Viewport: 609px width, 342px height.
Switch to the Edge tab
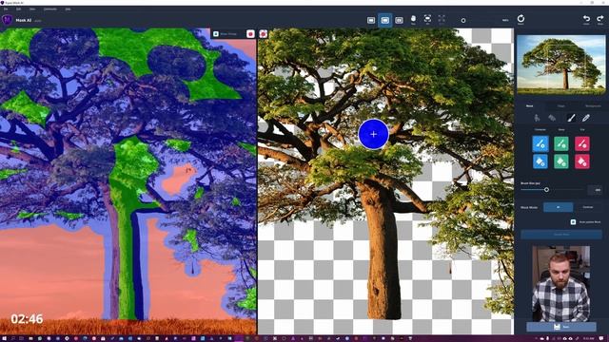click(x=561, y=105)
